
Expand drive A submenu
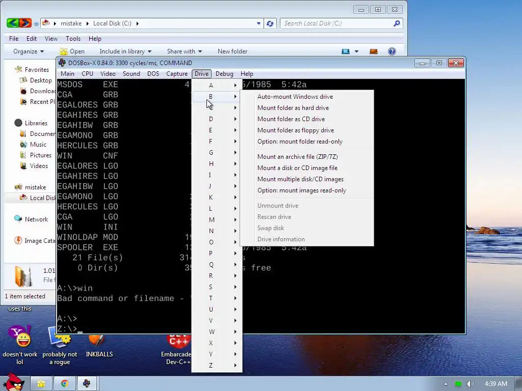point(217,86)
